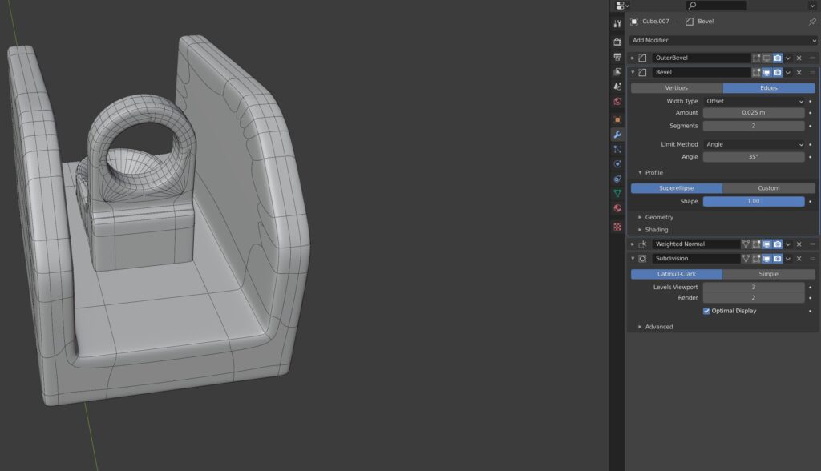Select the Custom profile tab
821x471 pixels.
(x=769, y=187)
